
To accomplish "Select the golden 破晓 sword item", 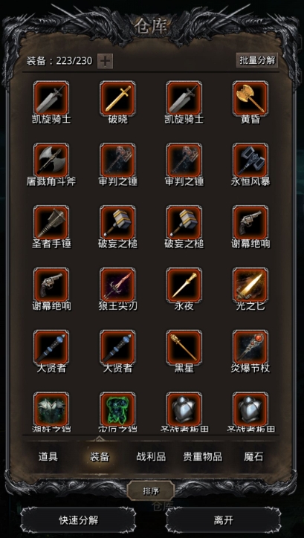I will 117,99.
